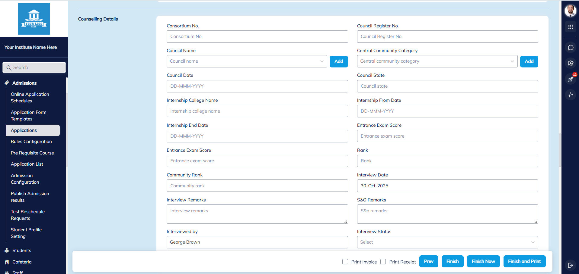Image resolution: width=579 pixels, height=274 pixels.
Task: Click the logout icon
Action: (x=570, y=265)
